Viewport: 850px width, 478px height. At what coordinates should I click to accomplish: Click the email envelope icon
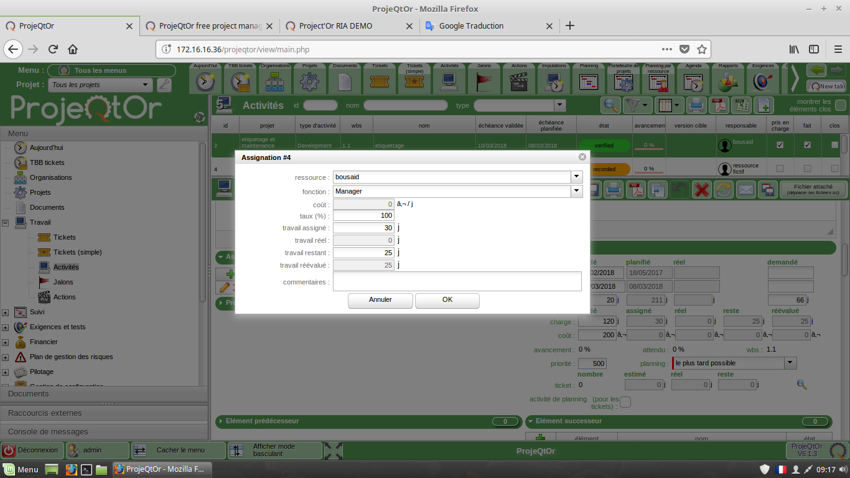tap(745, 190)
